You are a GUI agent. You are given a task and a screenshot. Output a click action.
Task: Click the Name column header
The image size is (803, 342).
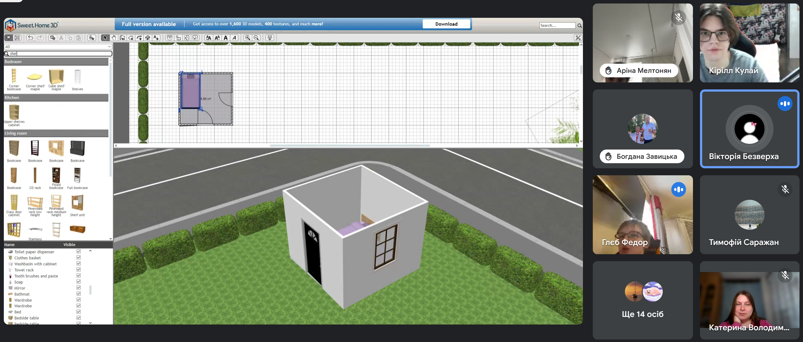10,245
